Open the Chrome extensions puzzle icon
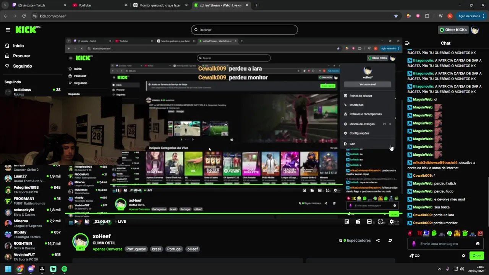Image resolution: width=489 pixels, height=275 pixels. [x=427, y=16]
